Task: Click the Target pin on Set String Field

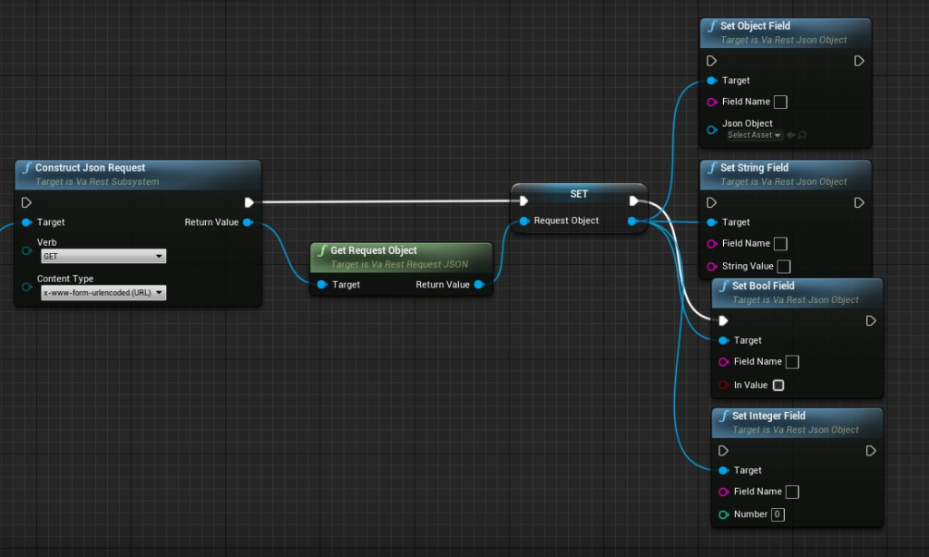Action: click(x=711, y=222)
